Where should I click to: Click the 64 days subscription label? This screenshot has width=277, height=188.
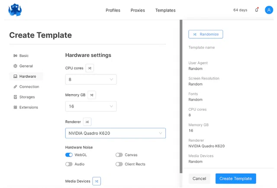tap(240, 10)
